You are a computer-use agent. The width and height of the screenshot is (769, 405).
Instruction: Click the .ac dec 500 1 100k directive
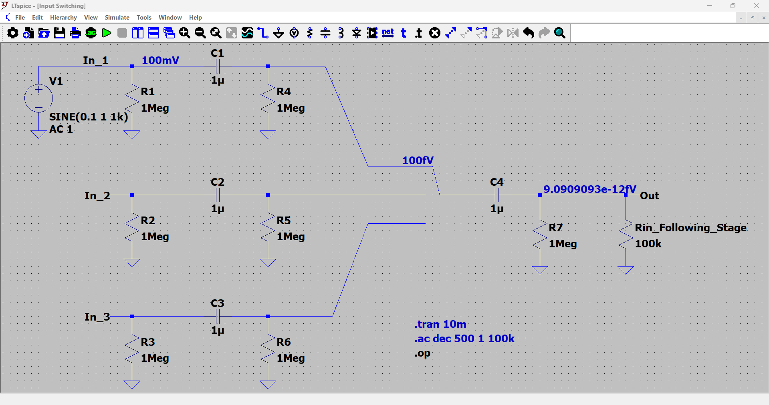click(464, 339)
